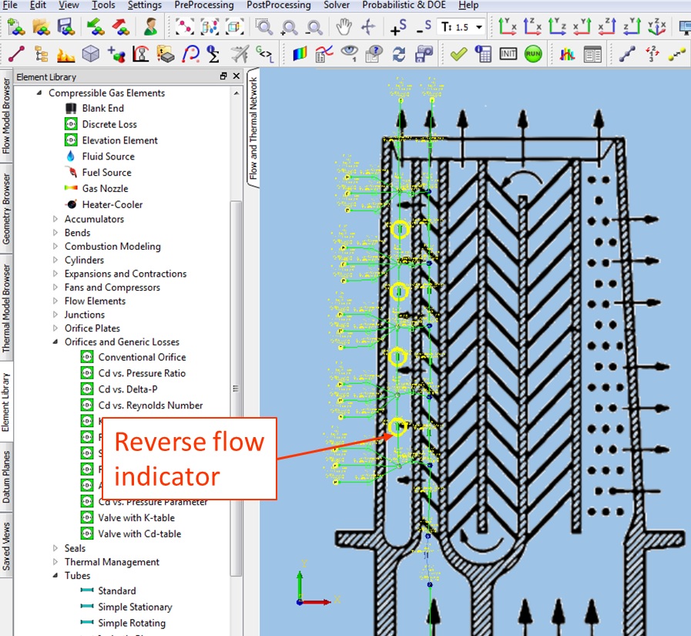Select Conventional Orifice element

[x=142, y=358]
